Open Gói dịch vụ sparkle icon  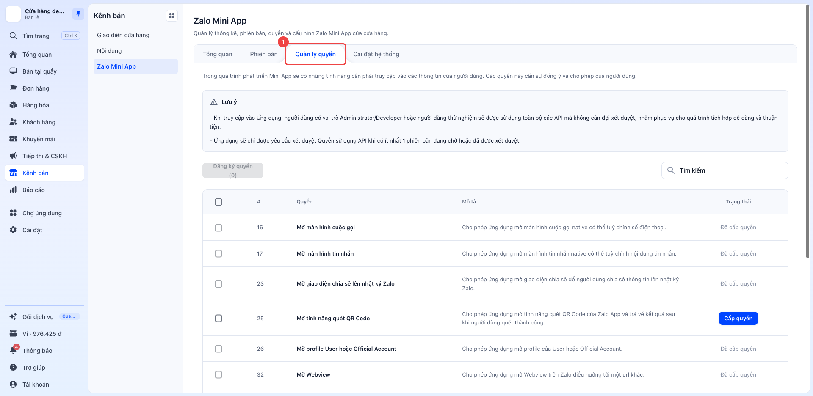[x=13, y=316]
